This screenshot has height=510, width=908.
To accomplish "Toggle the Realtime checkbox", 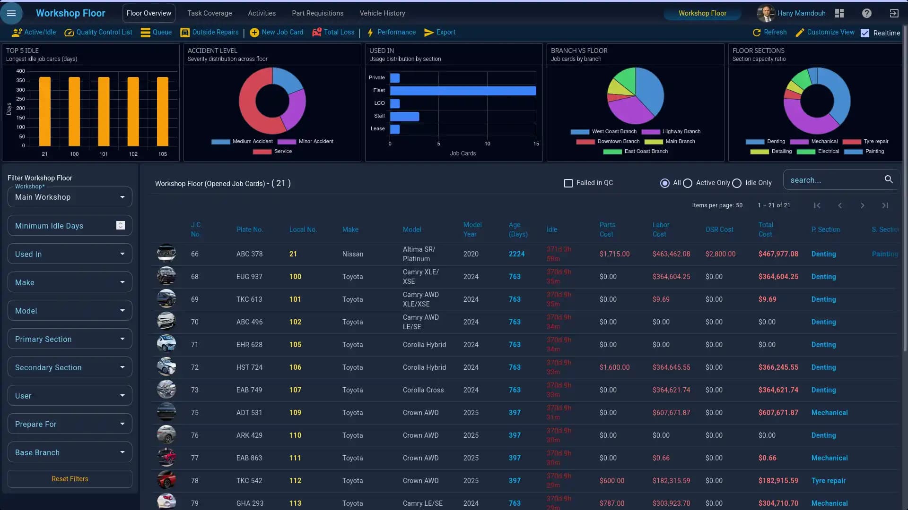I will point(865,33).
